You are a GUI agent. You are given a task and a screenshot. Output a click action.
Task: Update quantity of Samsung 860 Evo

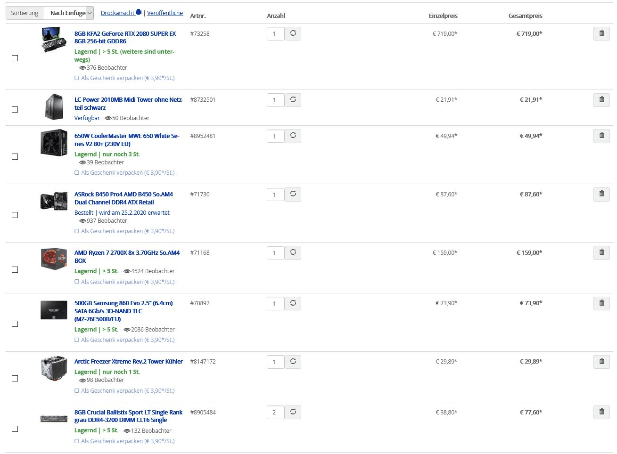293,303
